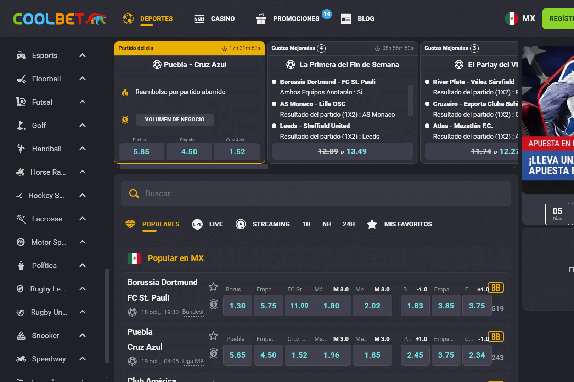Click the Snooker triangle icon
The width and height of the screenshot is (574, 382).
tap(21, 336)
